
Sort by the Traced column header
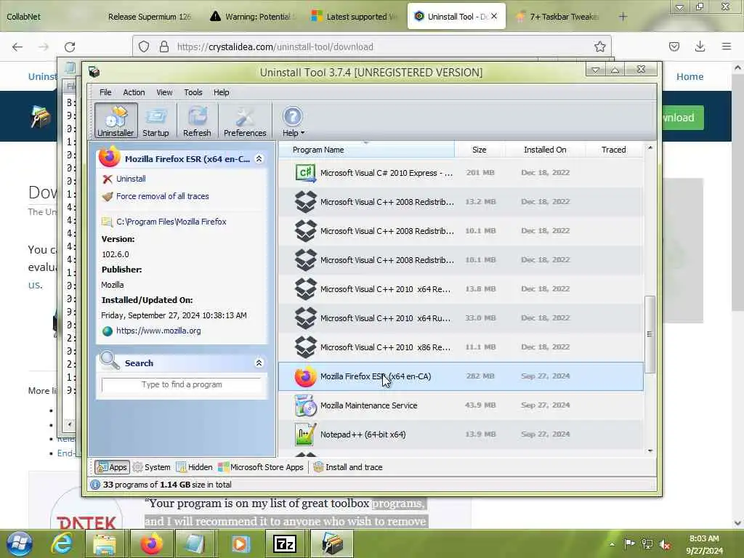click(x=613, y=150)
